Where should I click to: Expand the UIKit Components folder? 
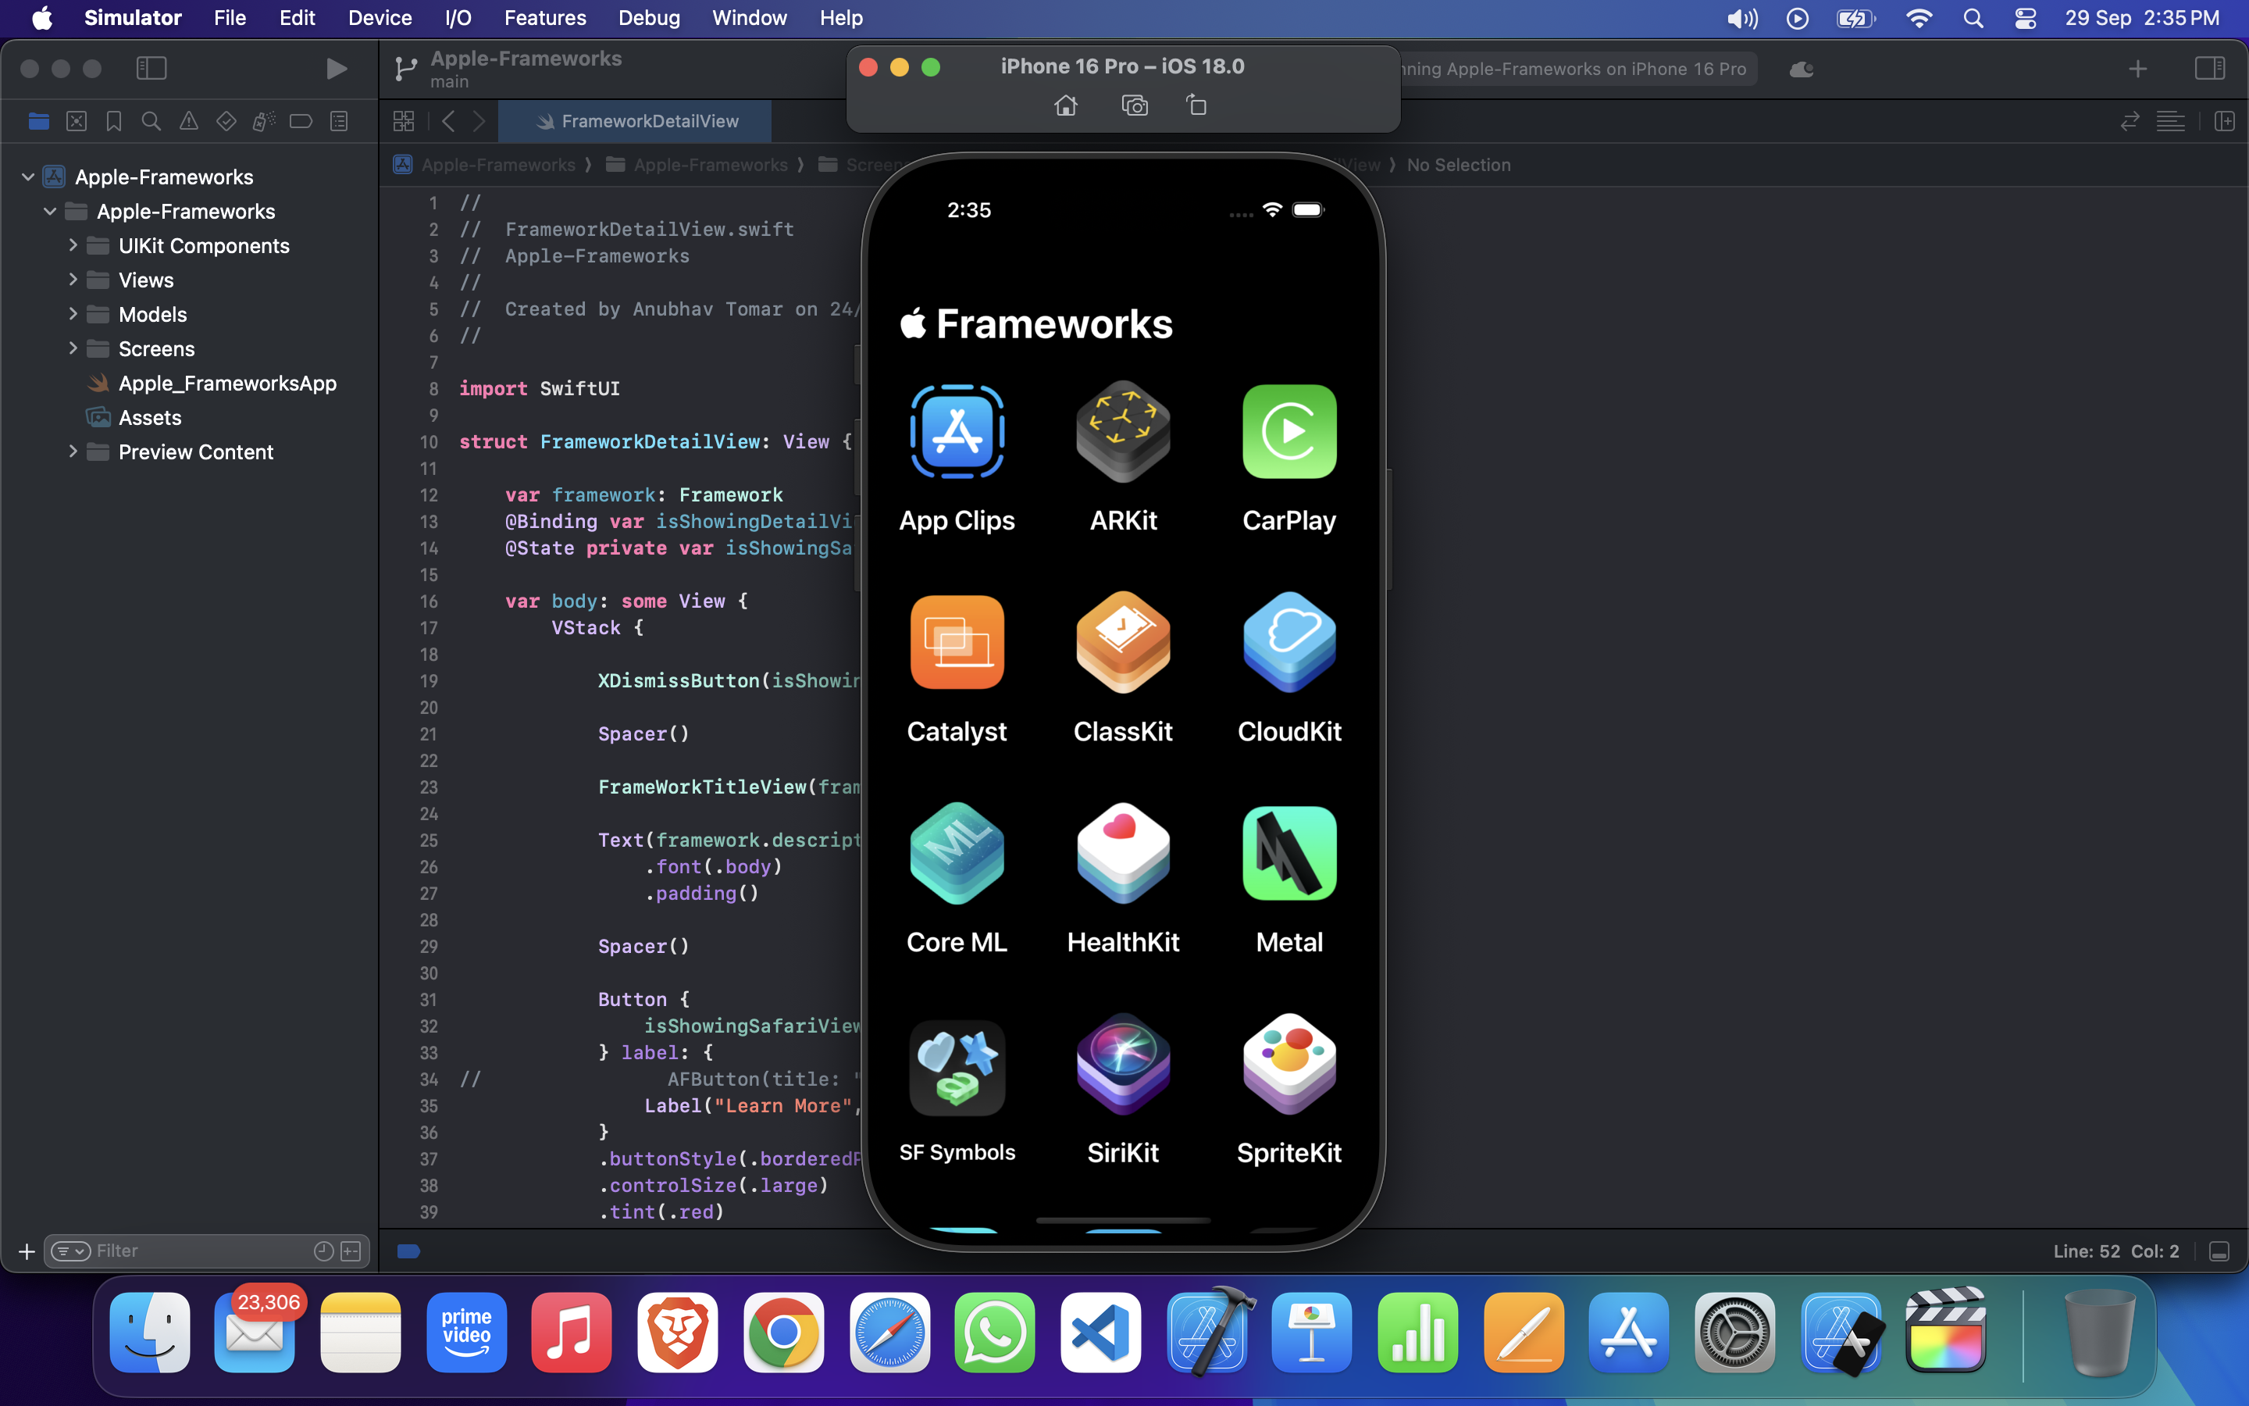coord(74,245)
